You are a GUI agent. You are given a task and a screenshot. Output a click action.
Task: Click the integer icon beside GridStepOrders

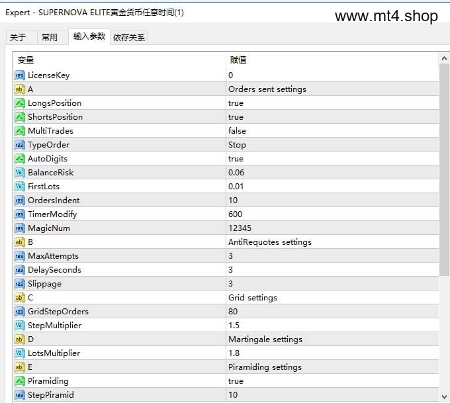tap(19, 312)
